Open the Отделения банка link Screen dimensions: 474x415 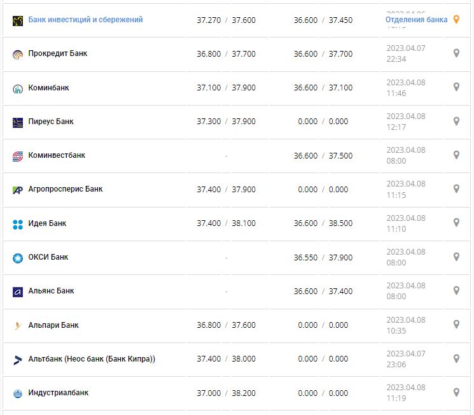coord(416,20)
